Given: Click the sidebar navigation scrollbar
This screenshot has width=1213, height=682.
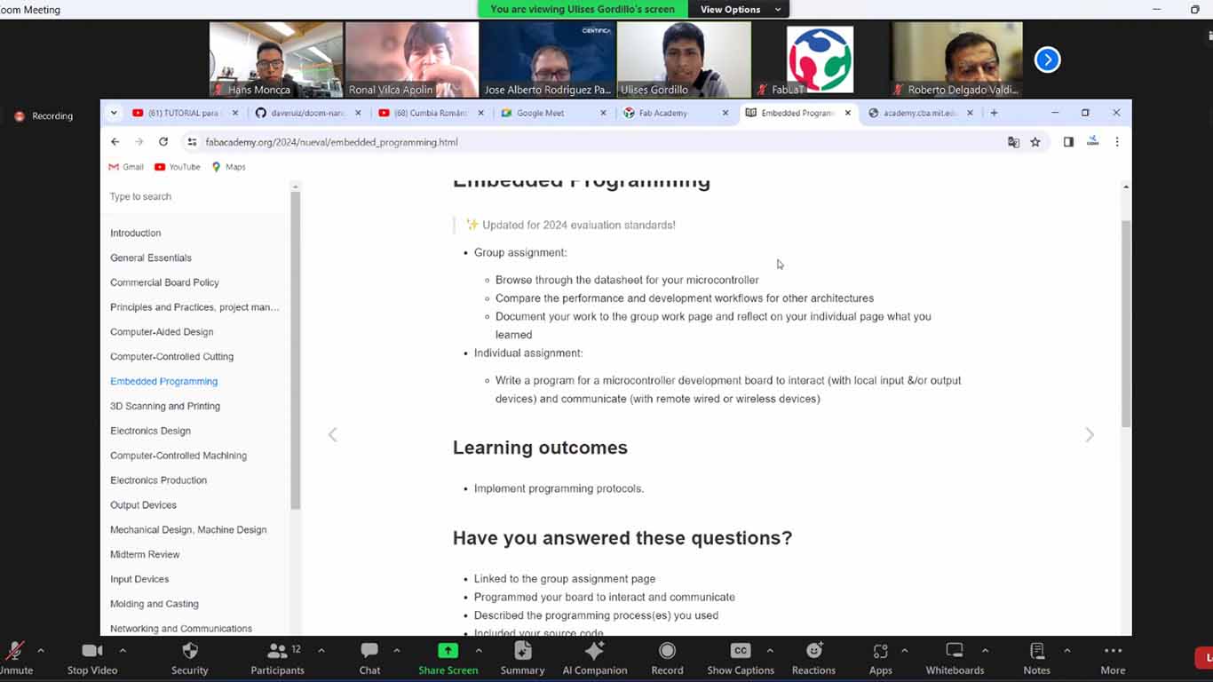Looking at the screenshot, I should click(x=296, y=351).
